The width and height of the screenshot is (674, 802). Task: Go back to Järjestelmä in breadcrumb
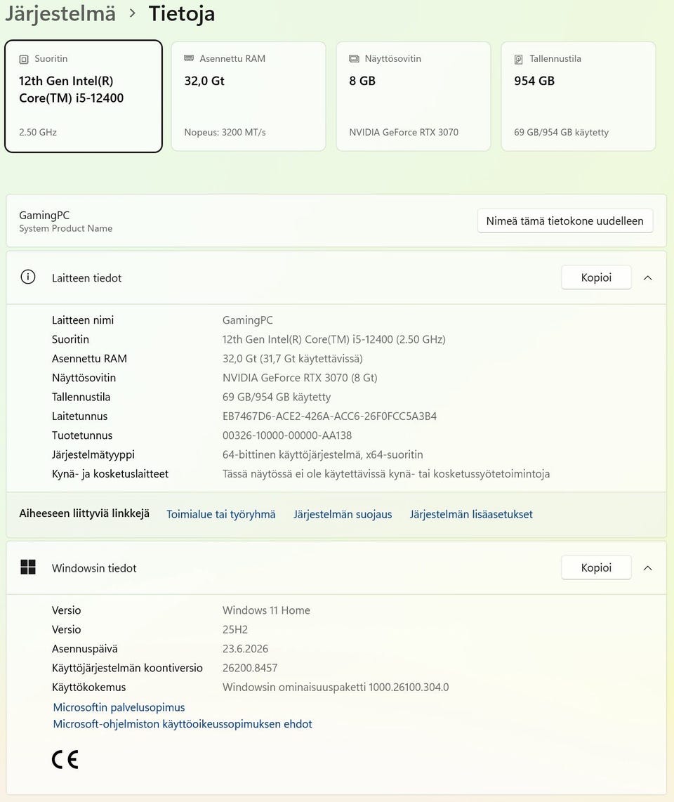[60, 14]
